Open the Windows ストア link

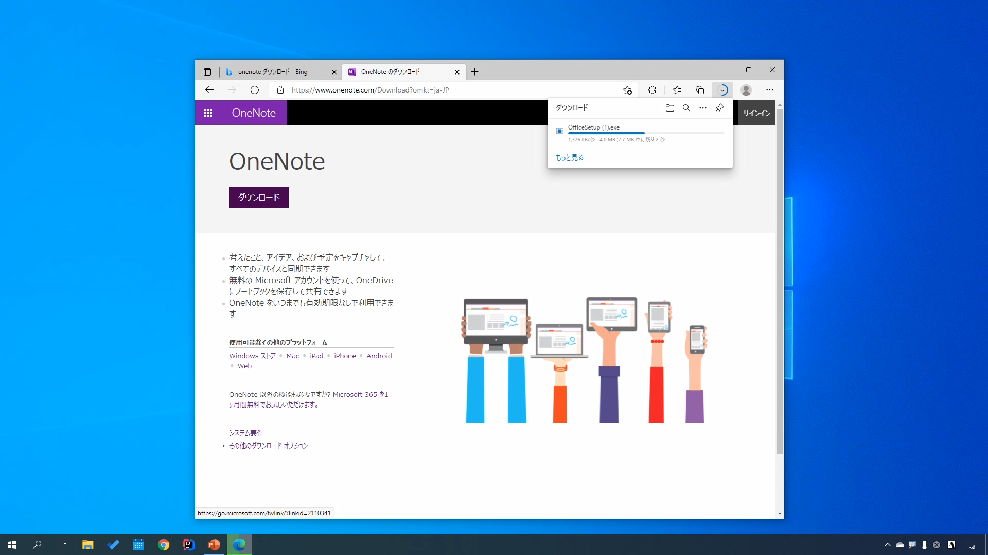(x=253, y=356)
